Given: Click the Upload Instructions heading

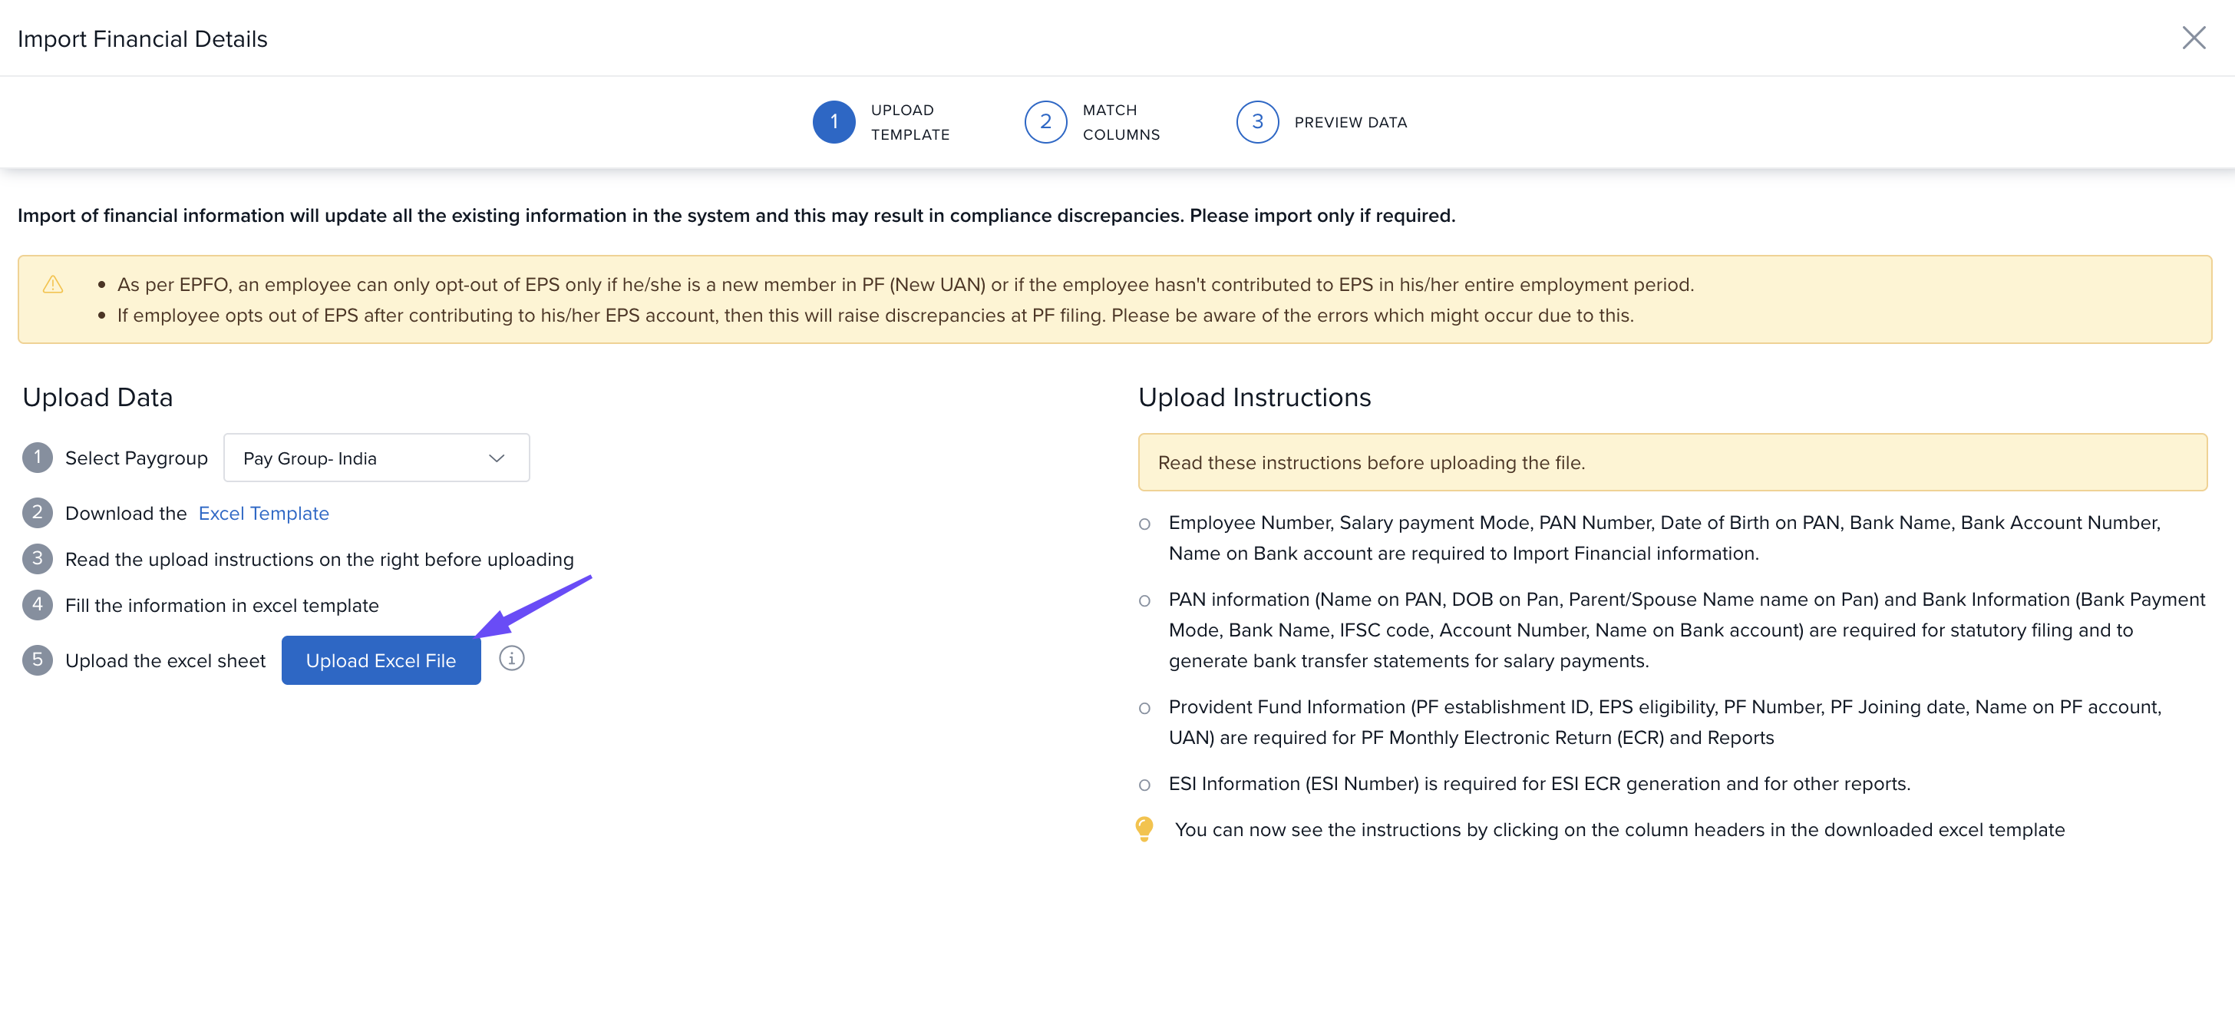Looking at the screenshot, I should [x=1253, y=398].
